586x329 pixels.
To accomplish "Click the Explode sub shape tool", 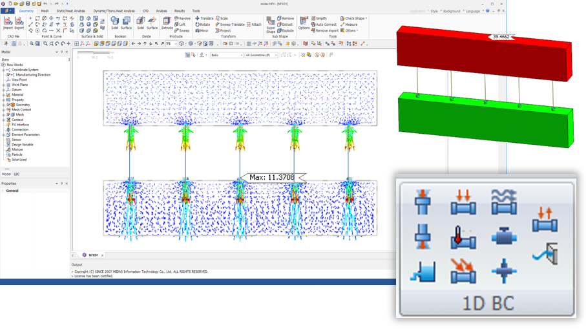I will coord(286,30).
